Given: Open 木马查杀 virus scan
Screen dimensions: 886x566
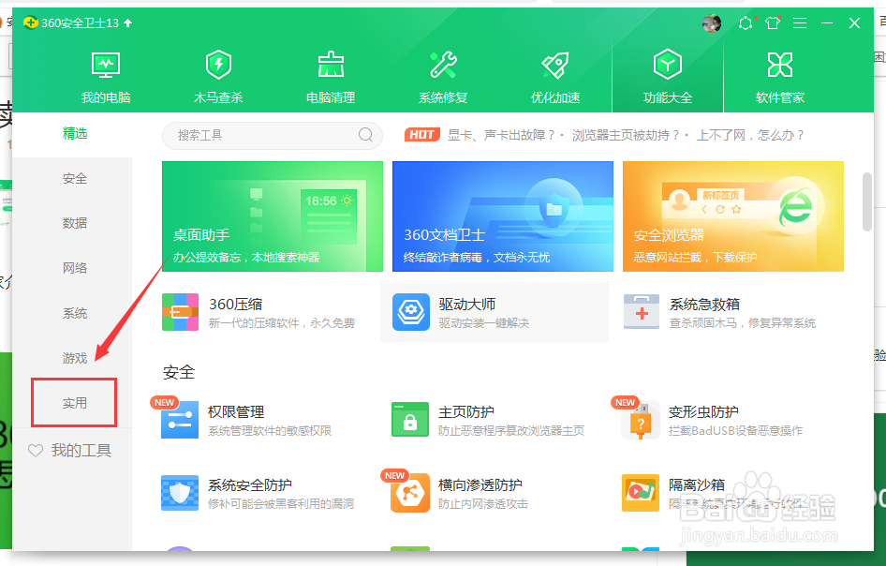Looking at the screenshot, I should [218, 78].
